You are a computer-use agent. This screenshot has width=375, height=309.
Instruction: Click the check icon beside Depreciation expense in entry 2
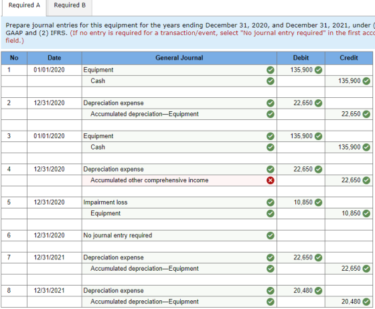point(271,103)
